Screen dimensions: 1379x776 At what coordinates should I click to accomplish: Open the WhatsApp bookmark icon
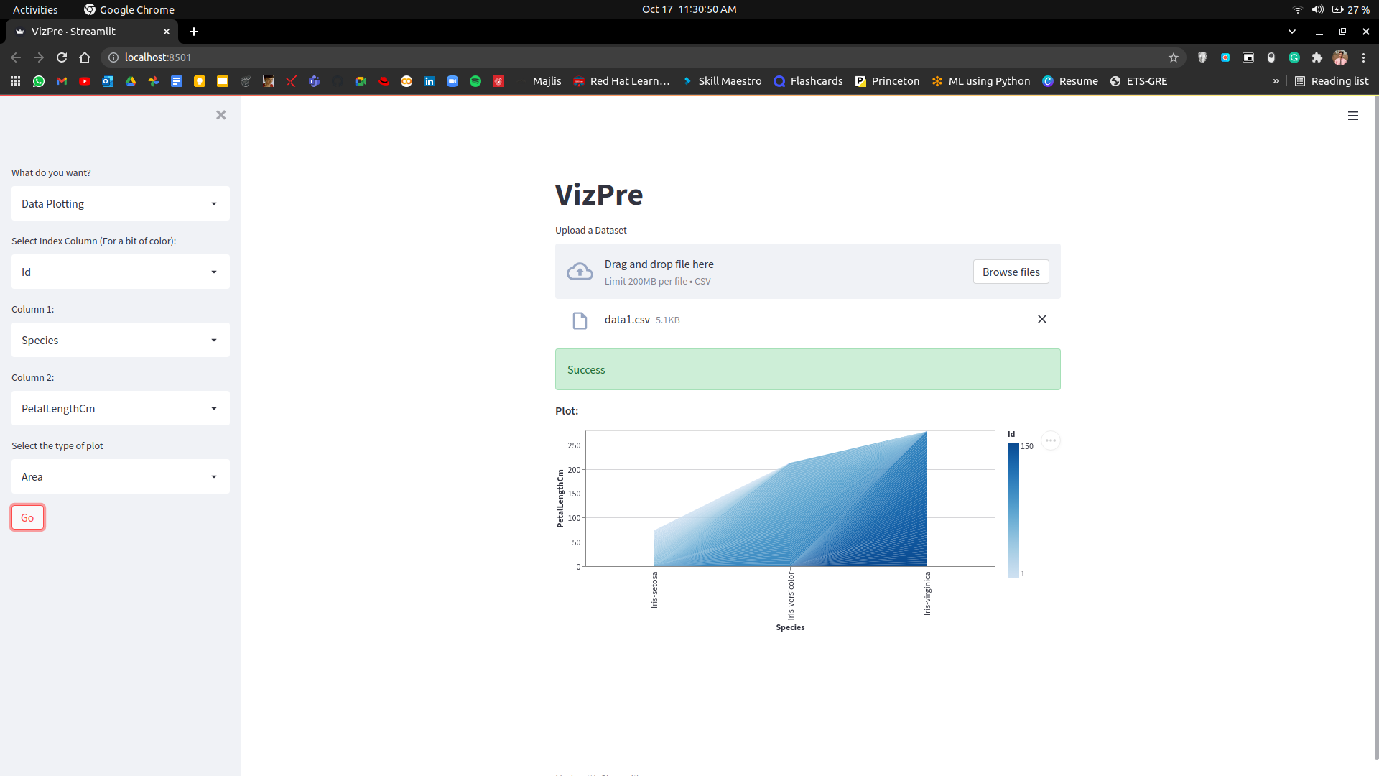(x=39, y=81)
